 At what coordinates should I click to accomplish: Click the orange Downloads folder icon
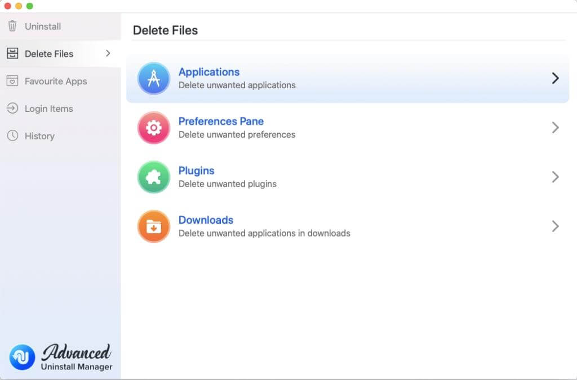(154, 227)
